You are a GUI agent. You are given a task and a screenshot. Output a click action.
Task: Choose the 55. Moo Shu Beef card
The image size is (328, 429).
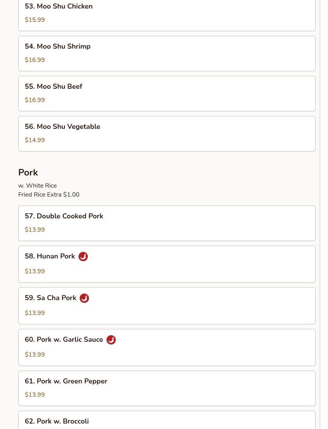pos(167,93)
